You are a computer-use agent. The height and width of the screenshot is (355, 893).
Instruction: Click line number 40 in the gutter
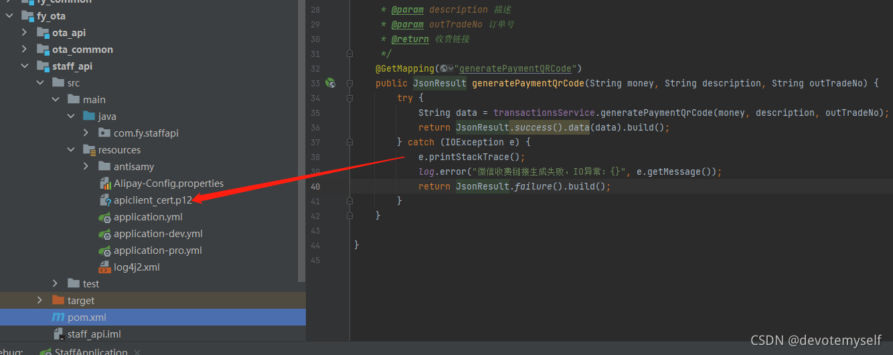click(x=315, y=186)
